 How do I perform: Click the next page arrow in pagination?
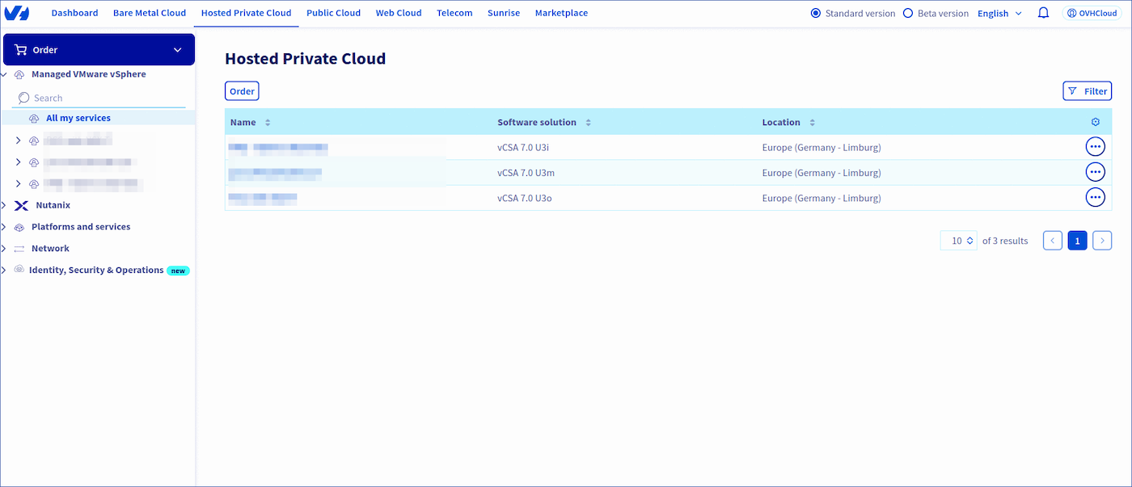pos(1102,240)
